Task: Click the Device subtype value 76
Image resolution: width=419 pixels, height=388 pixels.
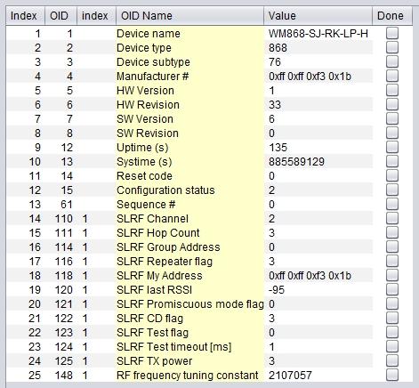Action: click(275, 62)
